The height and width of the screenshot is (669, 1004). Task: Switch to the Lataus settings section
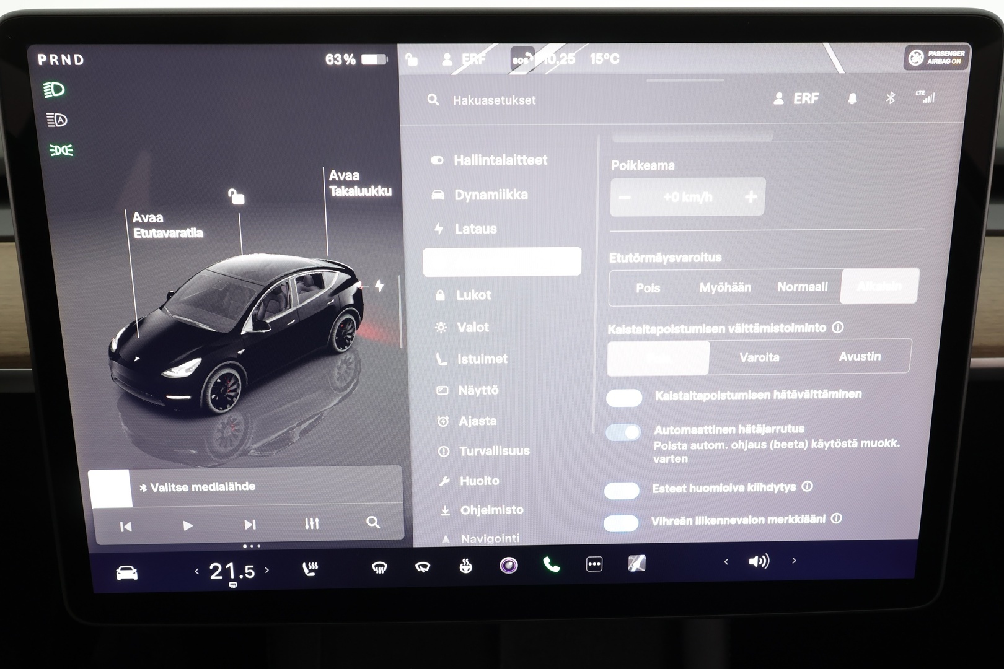(476, 229)
